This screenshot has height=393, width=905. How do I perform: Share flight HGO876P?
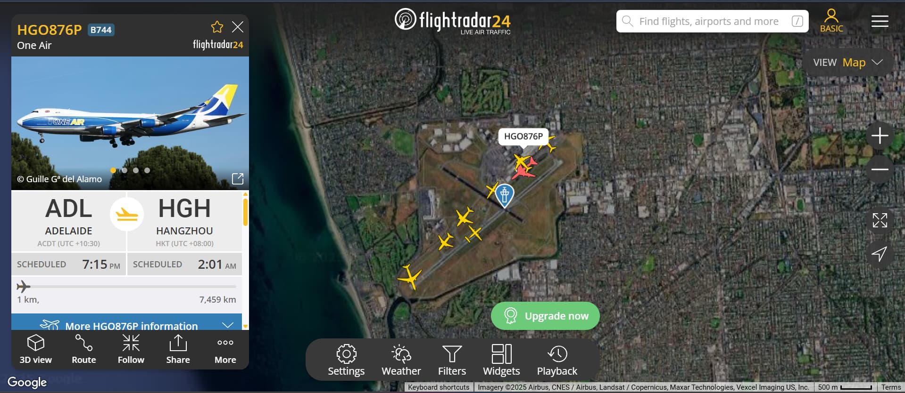coord(178,349)
